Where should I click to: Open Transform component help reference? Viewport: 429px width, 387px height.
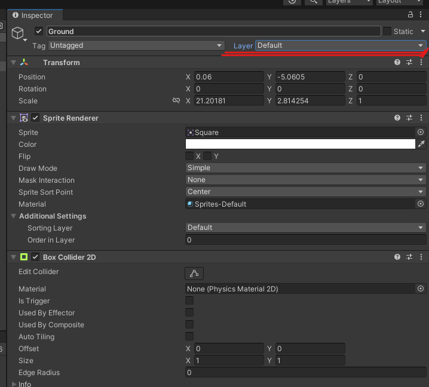click(x=397, y=62)
